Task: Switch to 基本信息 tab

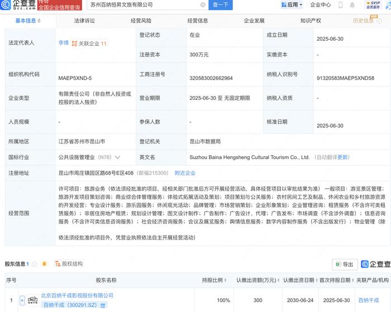Action: [28, 21]
